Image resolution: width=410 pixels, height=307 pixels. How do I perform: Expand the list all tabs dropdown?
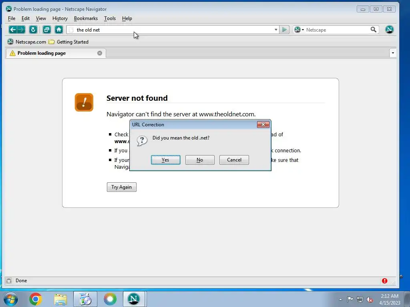[x=393, y=53]
